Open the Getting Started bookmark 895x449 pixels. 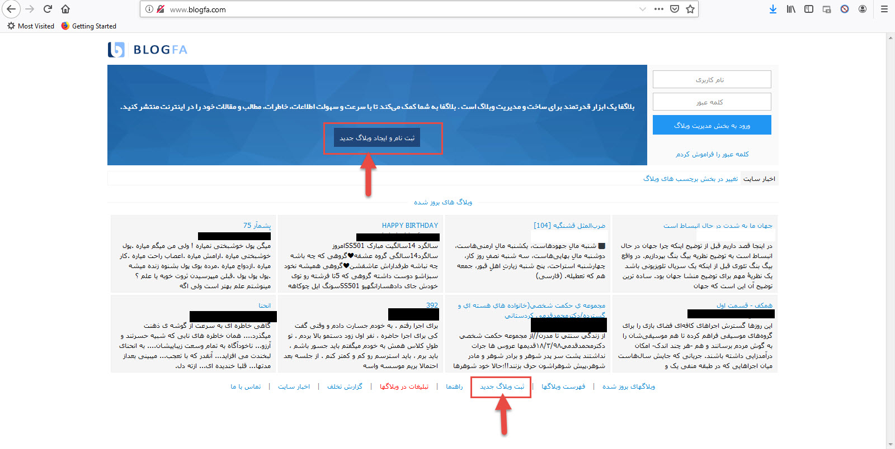click(89, 26)
